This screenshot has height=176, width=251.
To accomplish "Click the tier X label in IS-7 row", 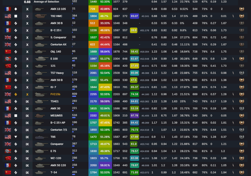I will [27, 87].
